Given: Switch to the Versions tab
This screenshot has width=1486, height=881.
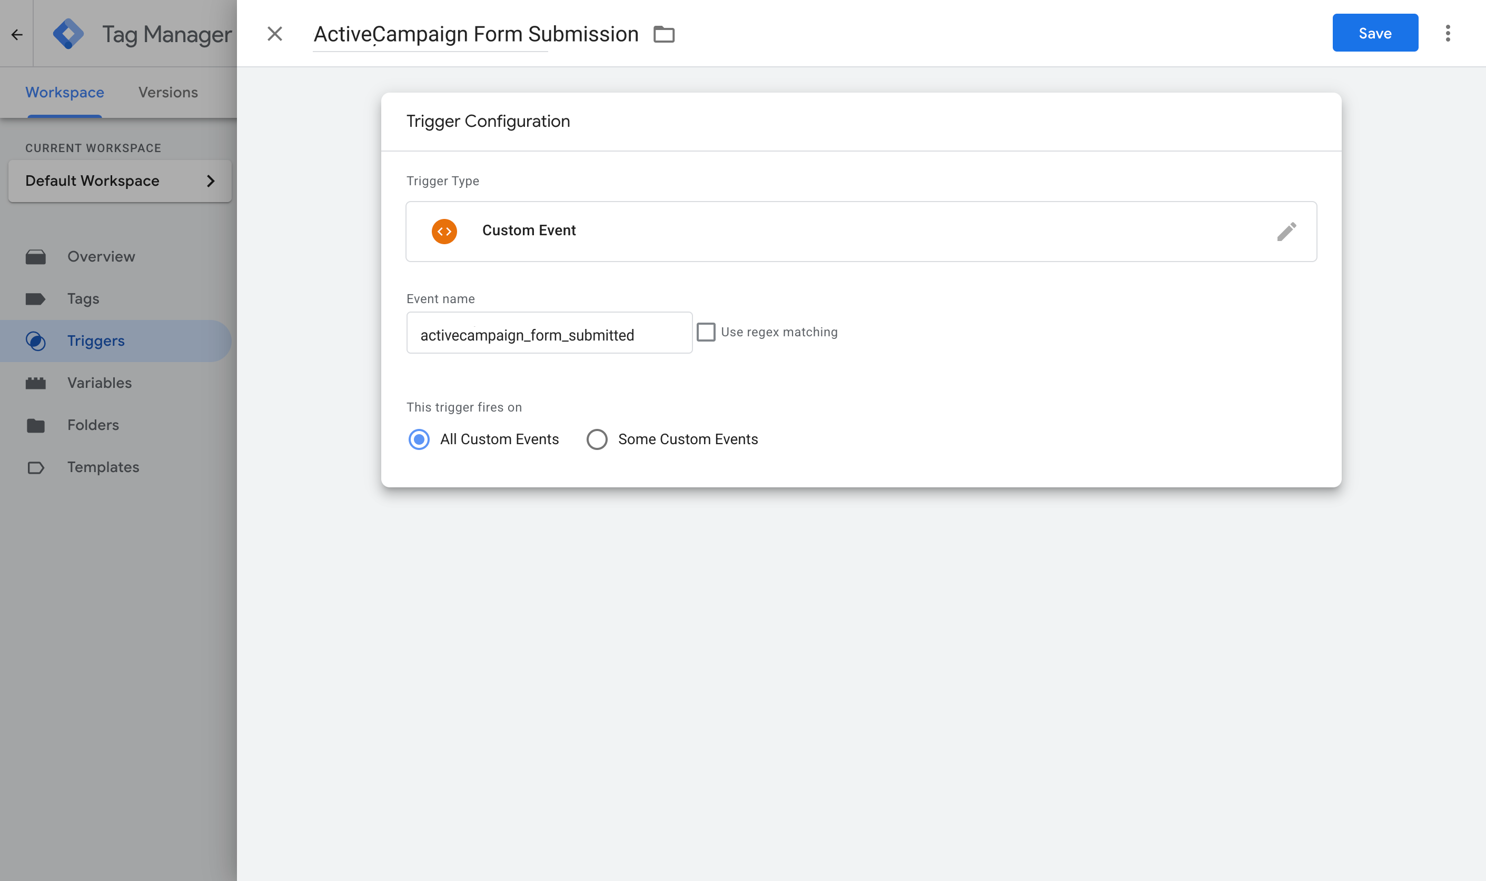Looking at the screenshot, I should [x=168, y=92].
